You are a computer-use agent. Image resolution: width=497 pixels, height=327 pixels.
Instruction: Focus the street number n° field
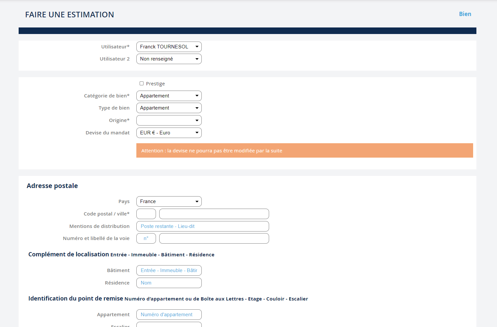click(146, 238)
